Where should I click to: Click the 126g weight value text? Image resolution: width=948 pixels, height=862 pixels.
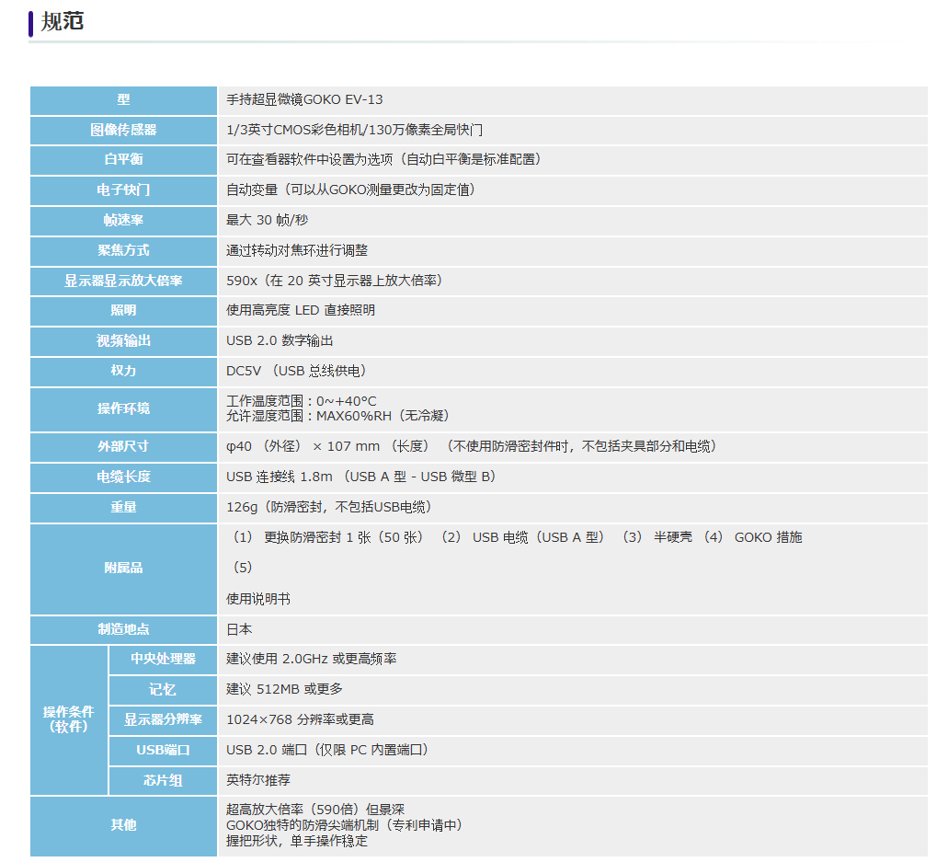(x=330, y=507)
